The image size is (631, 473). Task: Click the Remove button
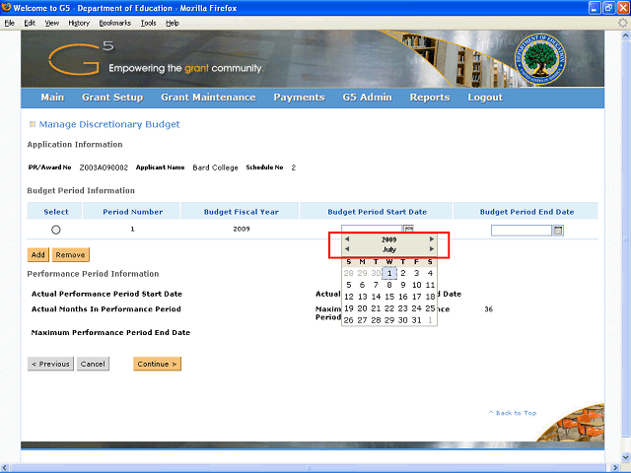click(x=70, y=254)
